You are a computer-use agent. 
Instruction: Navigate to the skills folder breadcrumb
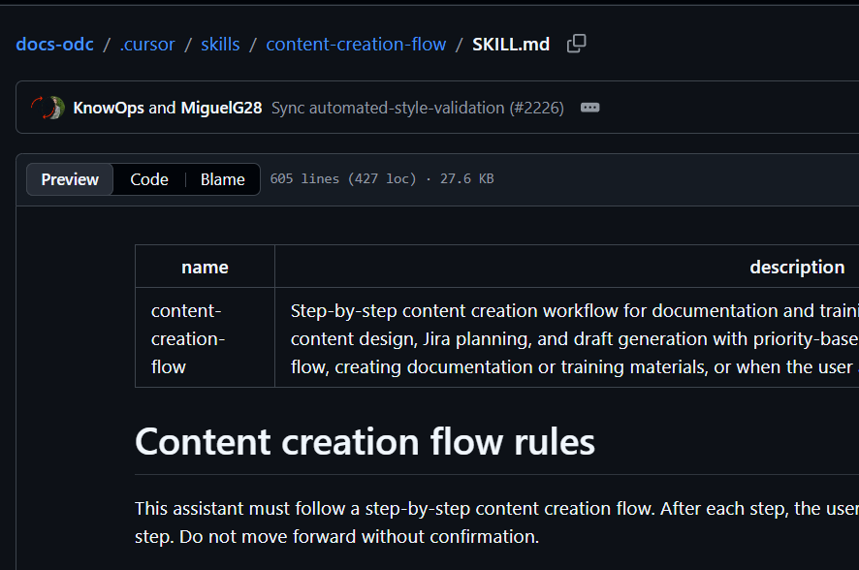(220, 44)
